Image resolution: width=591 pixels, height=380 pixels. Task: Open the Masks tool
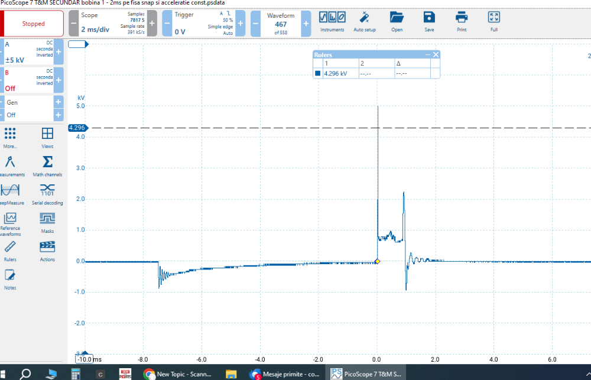tap(47, 222)
